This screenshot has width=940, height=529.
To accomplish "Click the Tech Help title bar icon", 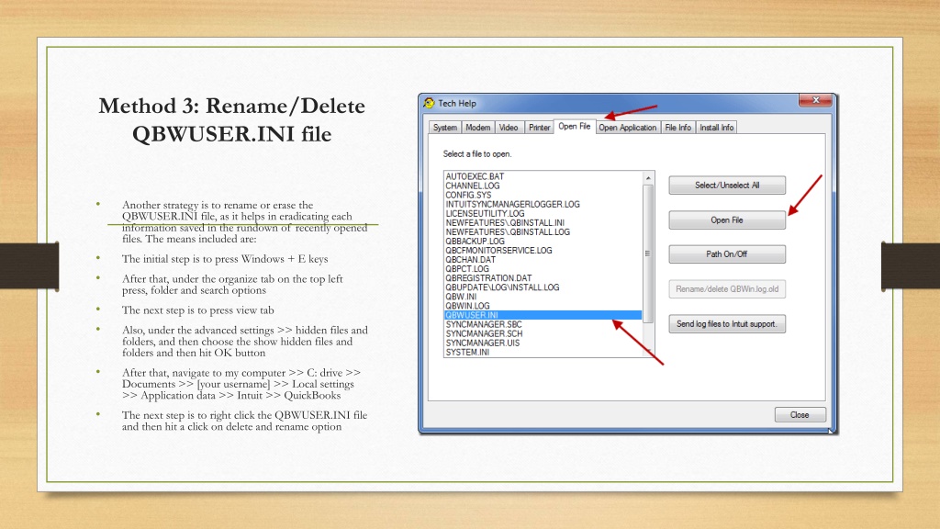I will [429, 103].
